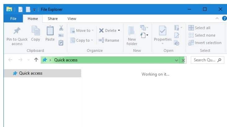Click the Rename button icon
The height and width of the screenshot is (127, 227).
tap(101, 40)
